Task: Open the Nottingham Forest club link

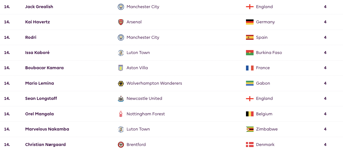Action: click(146, 114)
